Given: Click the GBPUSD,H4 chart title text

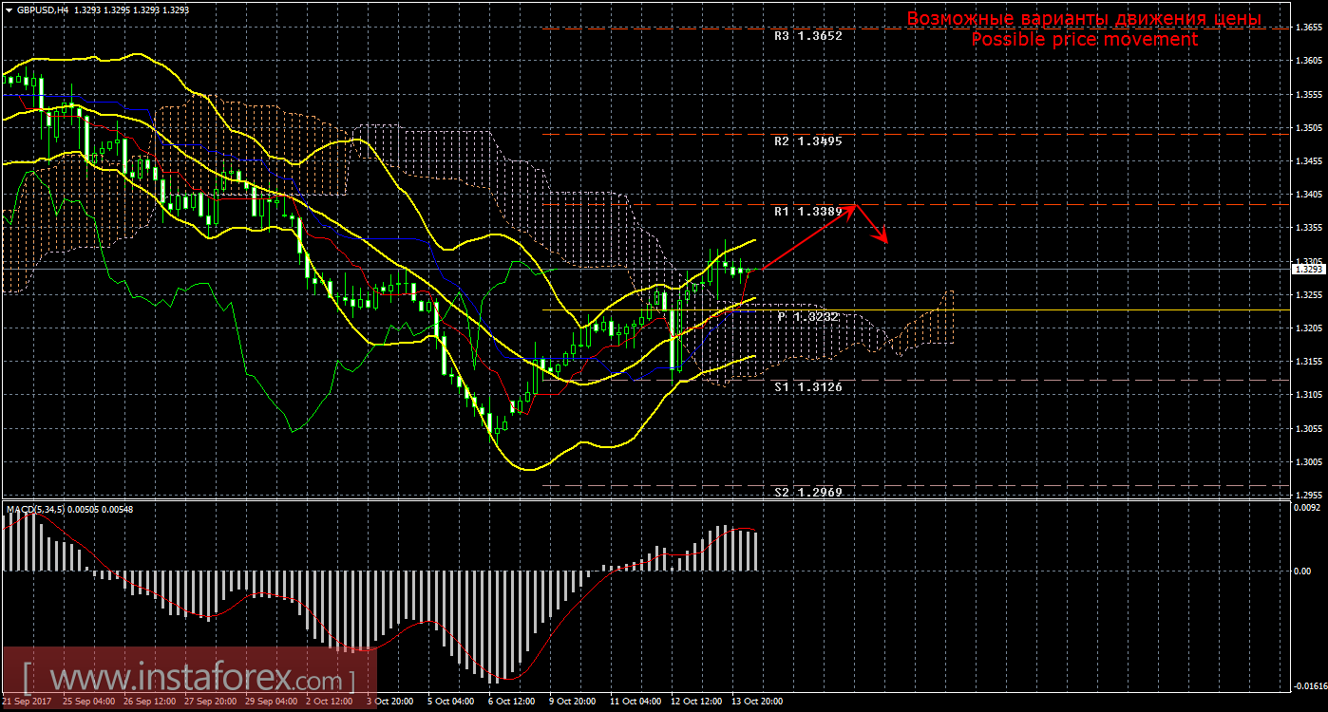Looking at the screenshot, I should tap(43, 10).
